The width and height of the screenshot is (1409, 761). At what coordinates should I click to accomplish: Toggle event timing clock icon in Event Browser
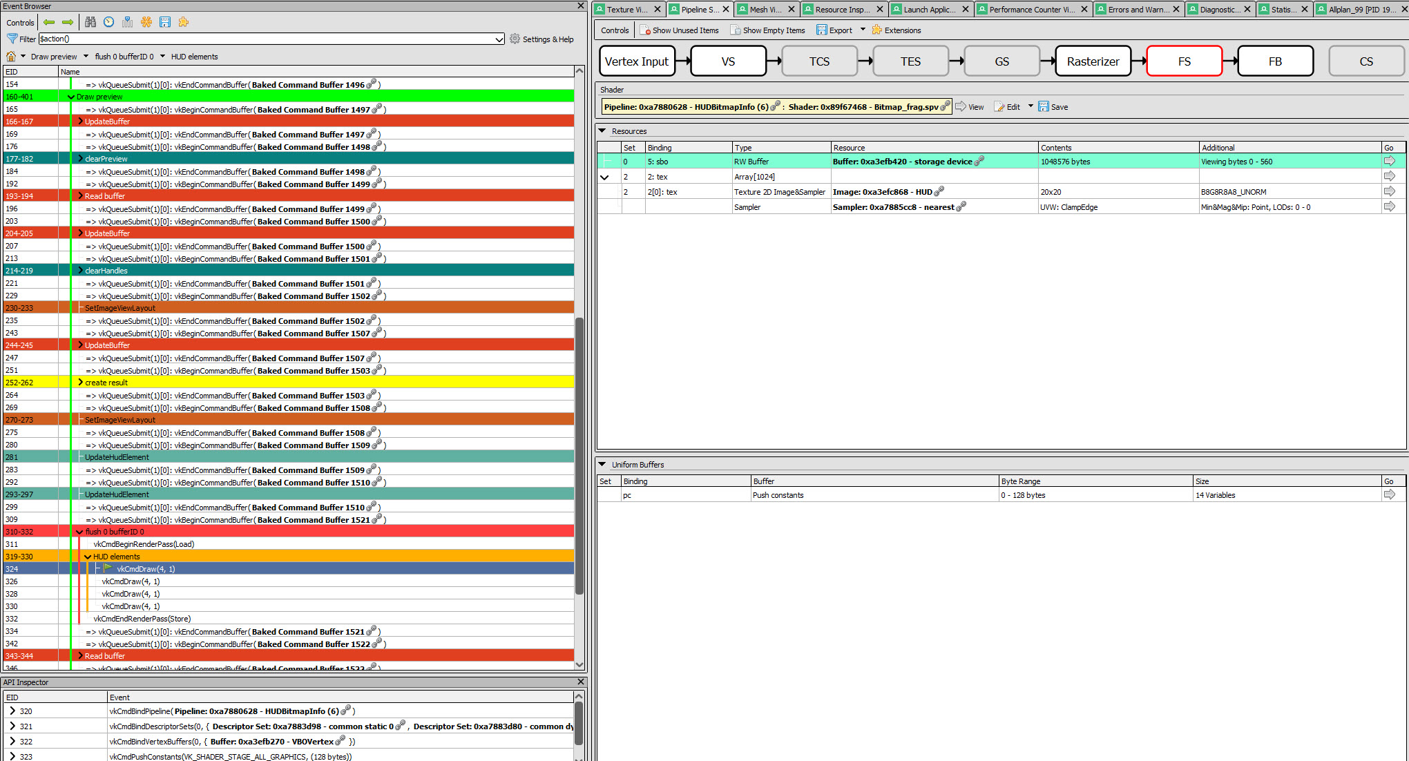(x=108, y=22)
